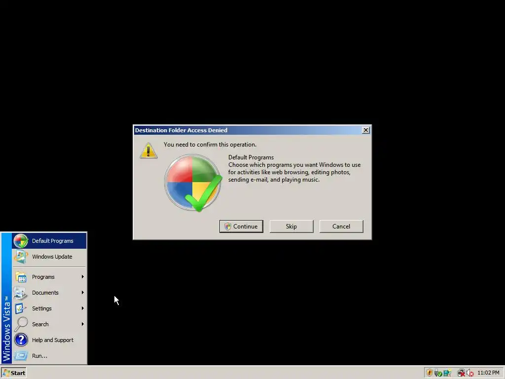This screenshot has width=505, height=379.
Task: Open Windows Update menu entry
Action: [49, 257]
